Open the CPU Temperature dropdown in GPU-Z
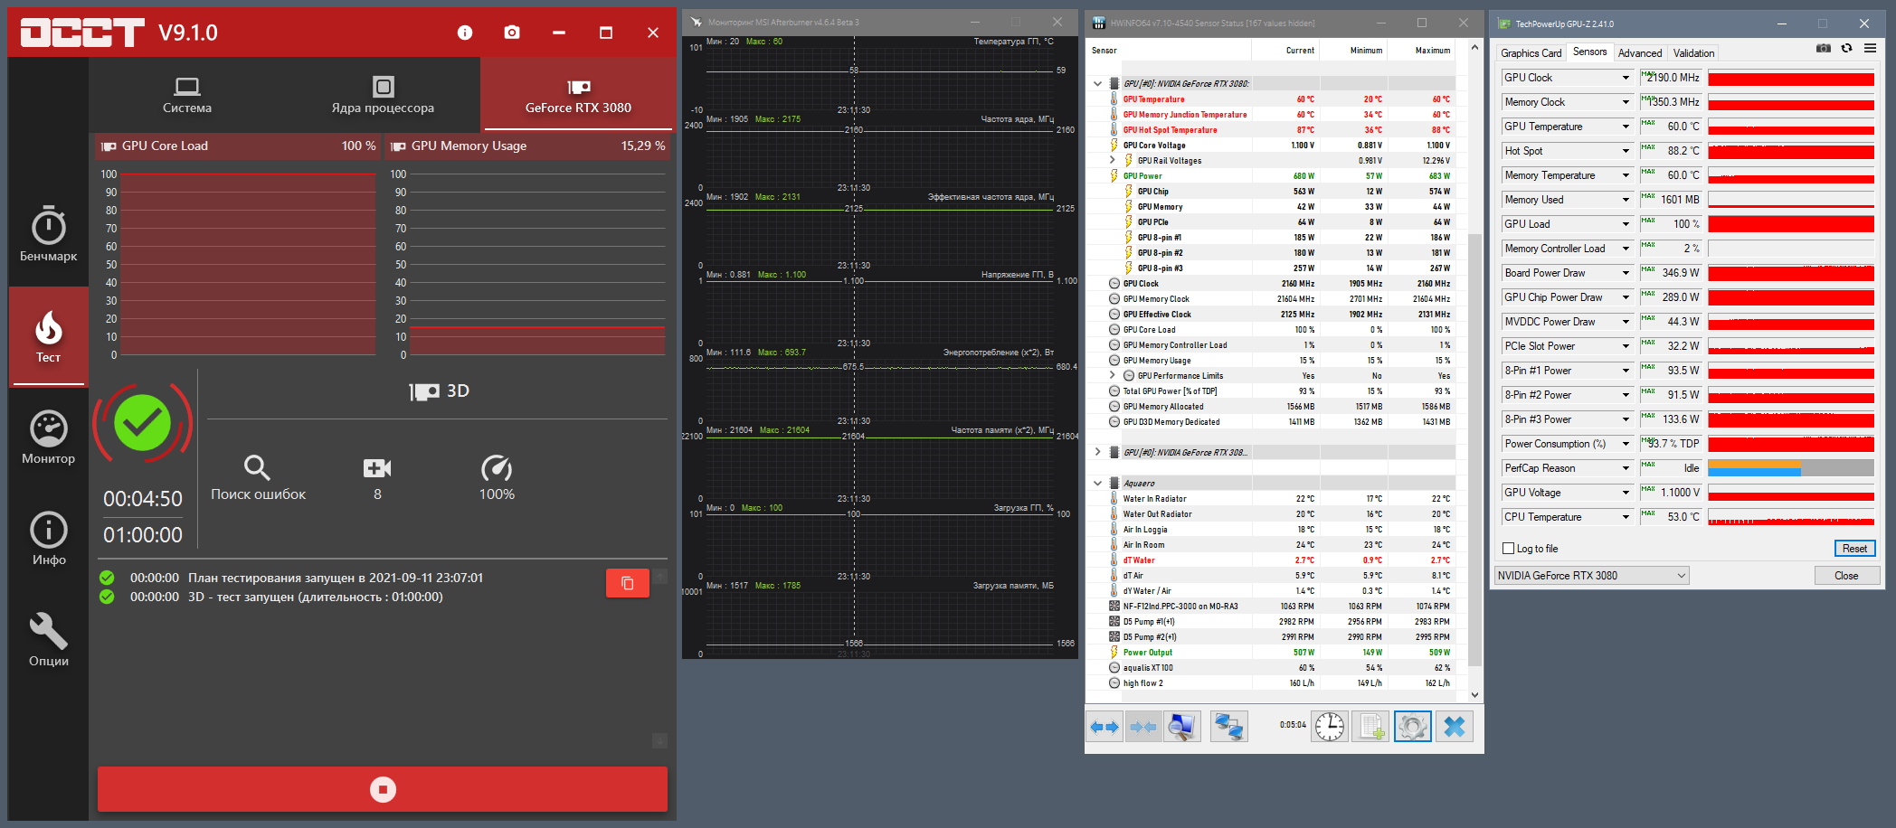The height and width of the screenshot is (828, 1896). point(1626,517)
